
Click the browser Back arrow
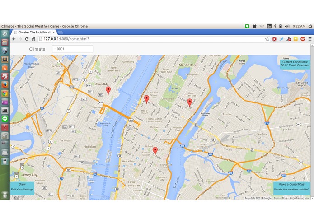pyautogui.click(x=14, y=39)
